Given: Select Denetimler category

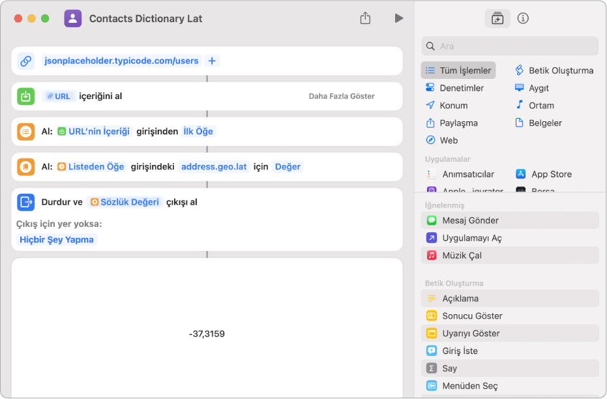Looking at the screenshot, I should click(x=454, y=88).
